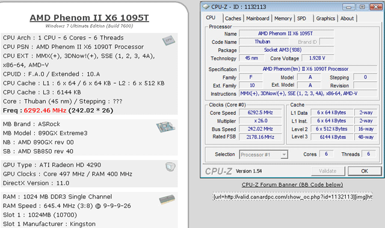Click the CPU-Z title bar app icon
The width and height of the screenshot is (385, 228).
click(x=206, y=7)
